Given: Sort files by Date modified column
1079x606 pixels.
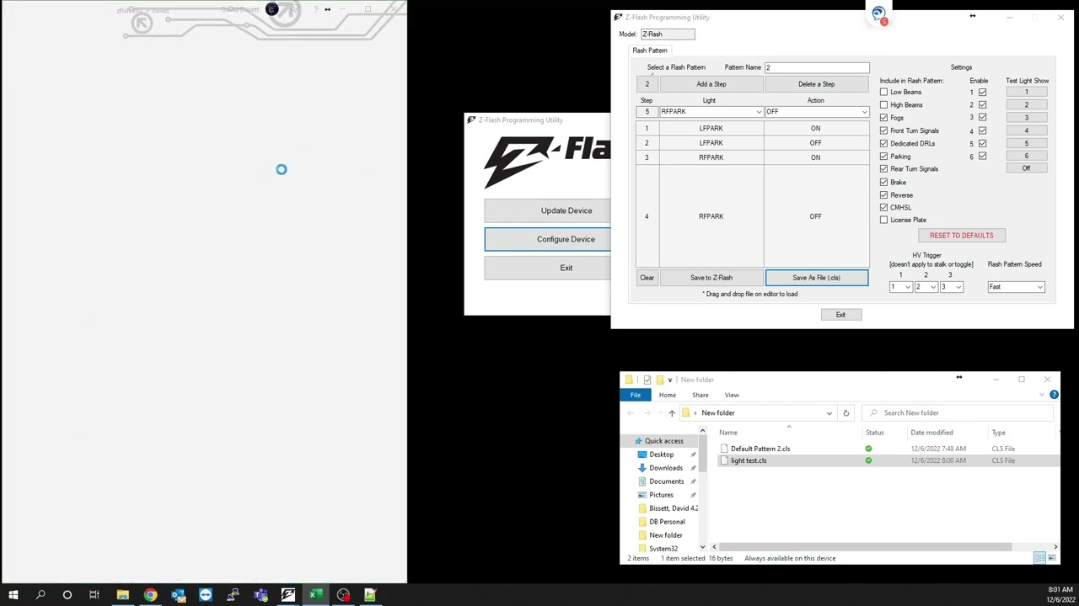Looking at the screenshot, I should coord(931,433).
